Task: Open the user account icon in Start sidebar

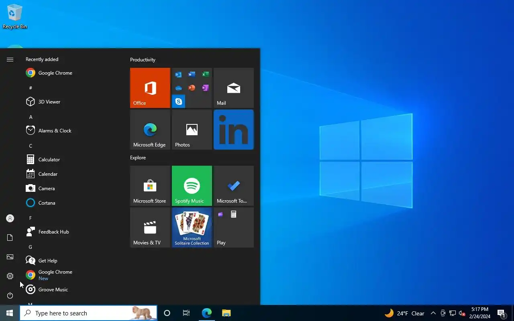Action: (10, 218)
